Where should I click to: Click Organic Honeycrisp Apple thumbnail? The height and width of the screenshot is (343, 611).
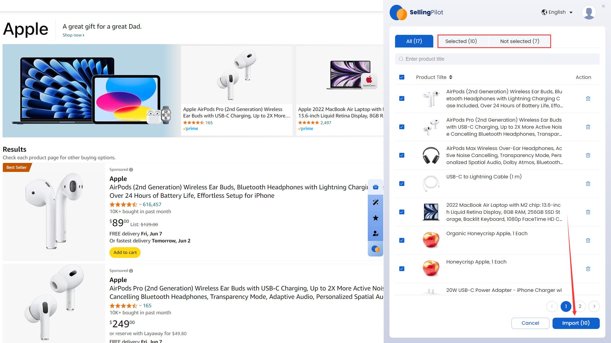[x=431, y=240]
